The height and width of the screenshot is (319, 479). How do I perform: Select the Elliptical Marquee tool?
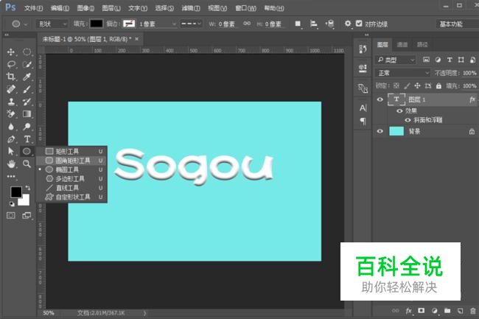[x=27, y=52]
